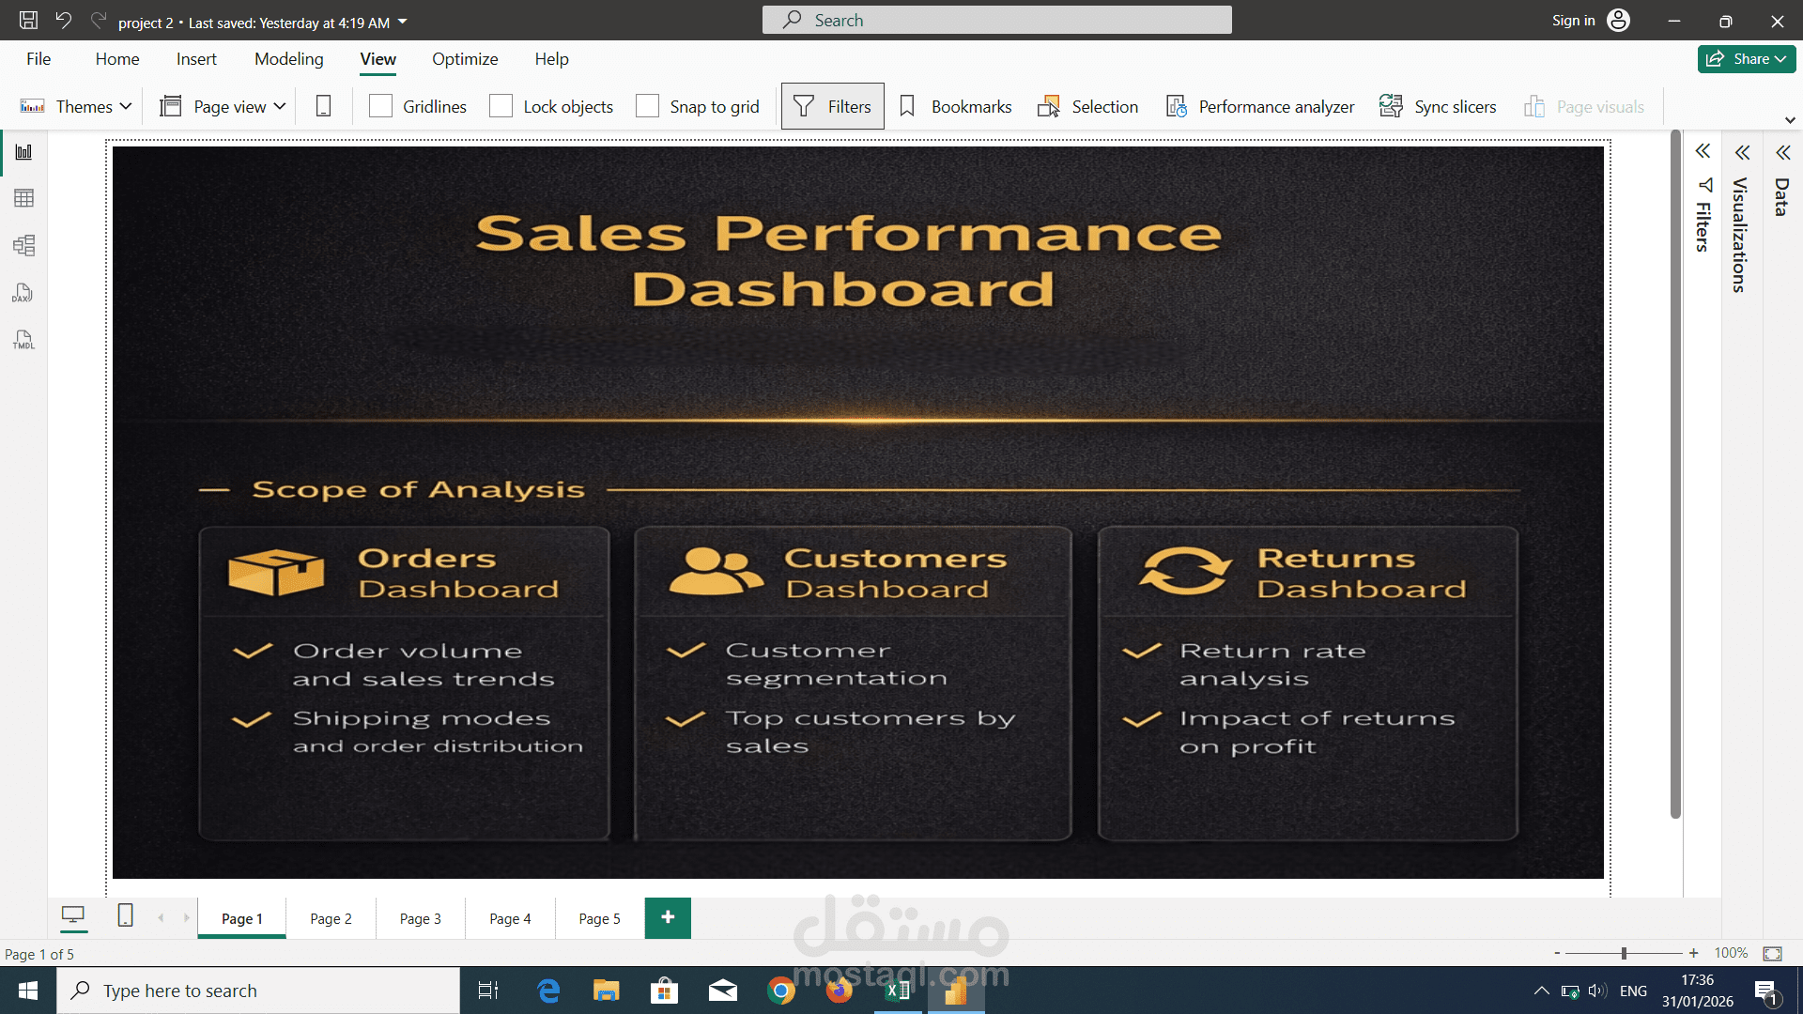Switch to Table view icon
Viewport: 1803px width, 1014px height.
(x=23, y=198)
